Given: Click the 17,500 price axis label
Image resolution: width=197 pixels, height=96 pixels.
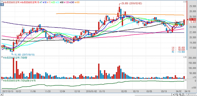Looking at the screenshot, I should click(193, 48).
